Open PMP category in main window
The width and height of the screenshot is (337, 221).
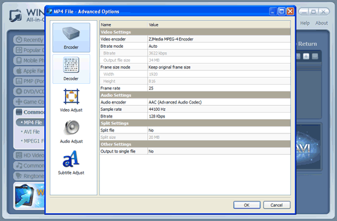(x=29, y=81)
